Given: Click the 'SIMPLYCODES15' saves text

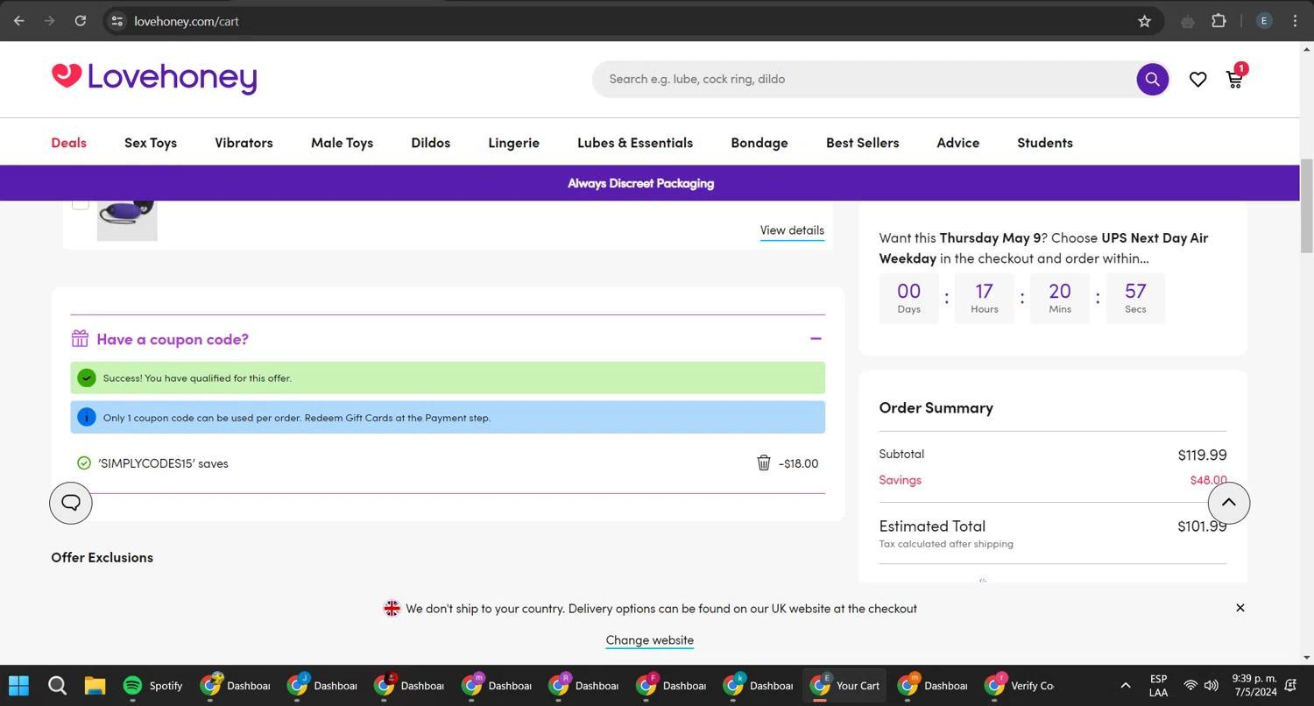Looking at the screenshot, I should coord(163,463).
